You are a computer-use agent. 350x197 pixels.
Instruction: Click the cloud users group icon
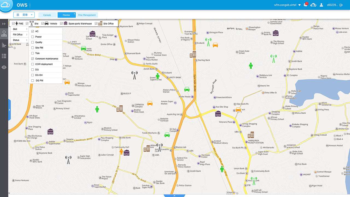[x=313, y=5]
